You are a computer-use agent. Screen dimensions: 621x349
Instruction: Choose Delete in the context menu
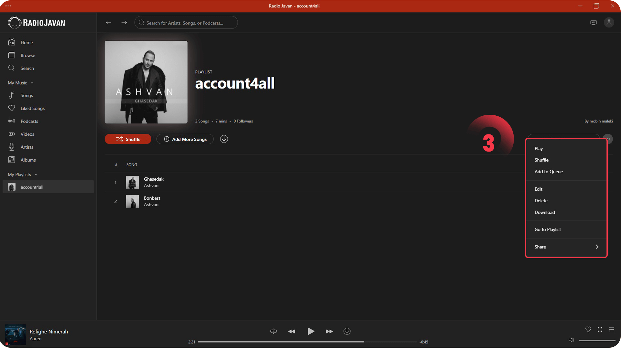[x=566, y=201]
